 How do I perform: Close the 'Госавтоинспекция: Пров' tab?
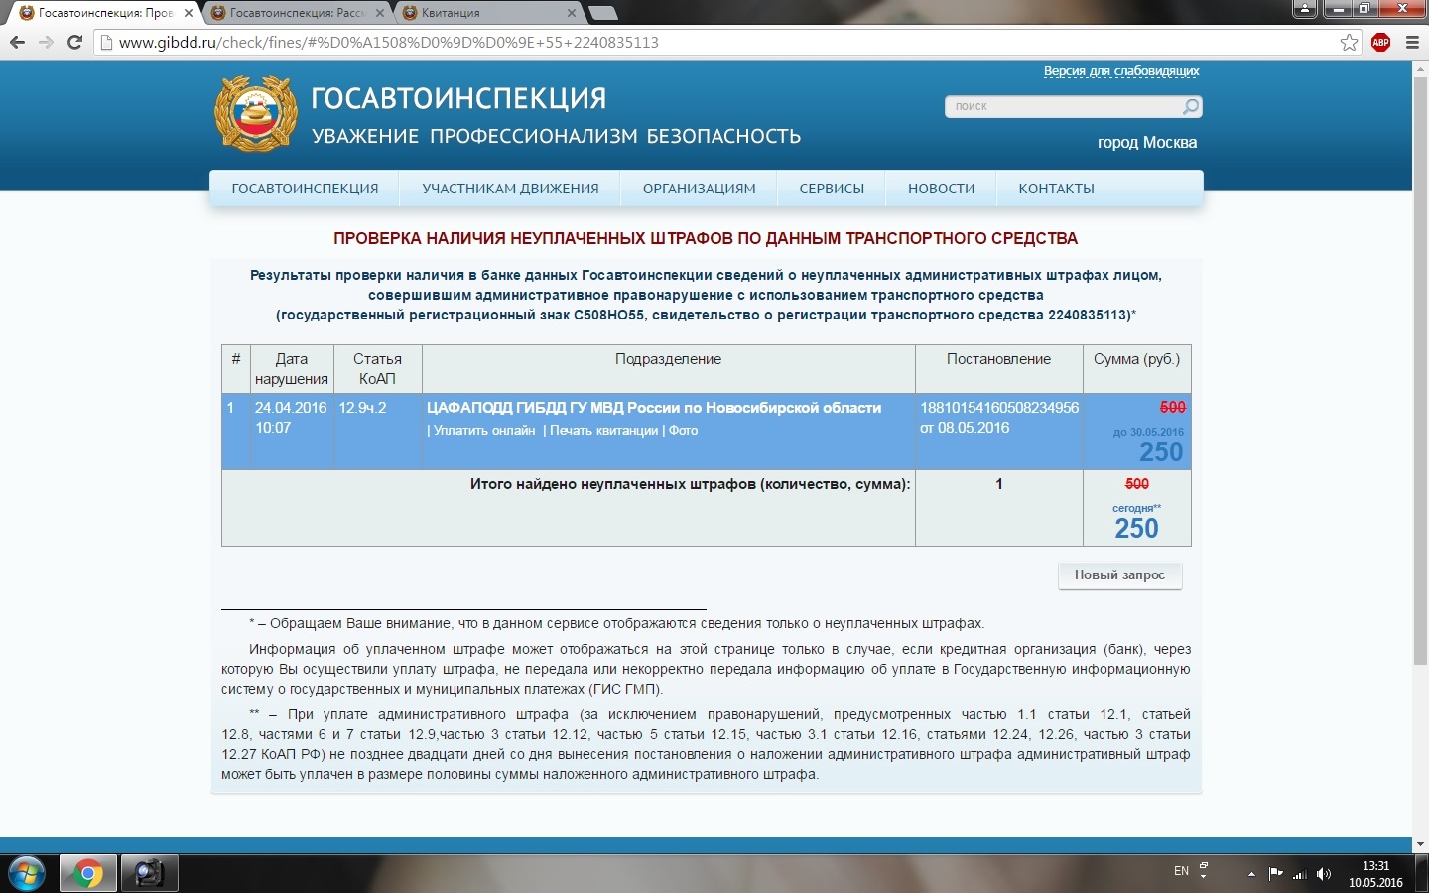[189, 13]
